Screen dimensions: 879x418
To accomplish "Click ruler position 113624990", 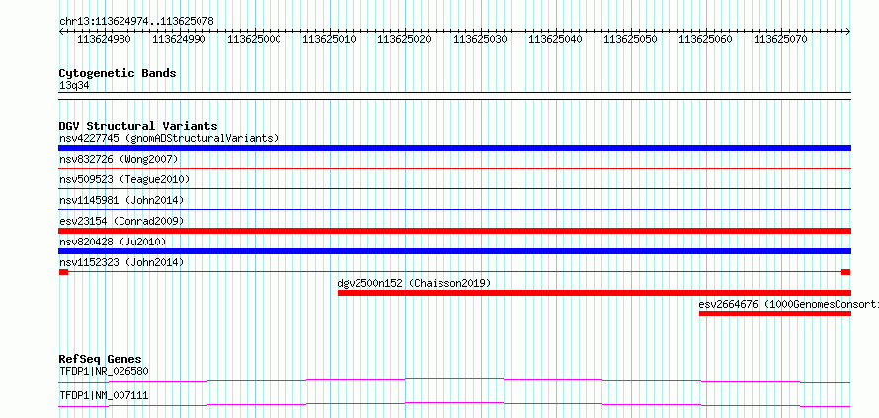I will point(179,39).
